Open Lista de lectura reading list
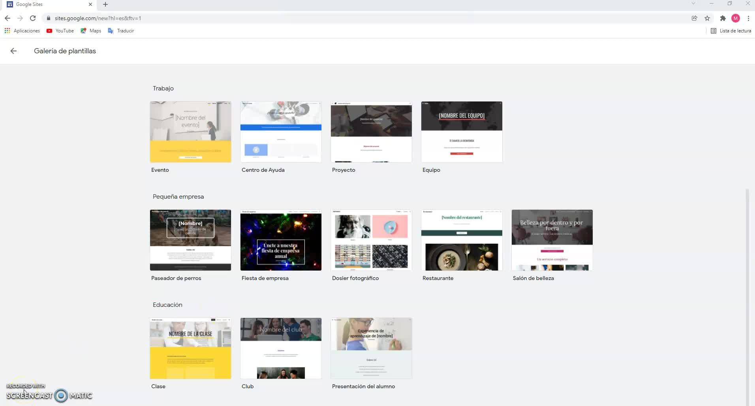Image resolution: width=755 pixels, height=406 pixels. coord(731,31)
